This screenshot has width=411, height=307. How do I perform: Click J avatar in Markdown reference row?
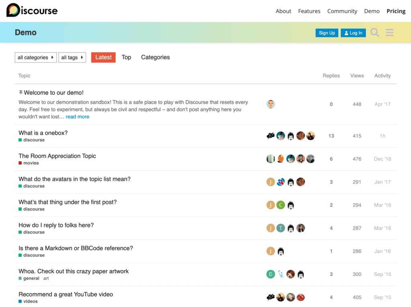pos(271,251)
